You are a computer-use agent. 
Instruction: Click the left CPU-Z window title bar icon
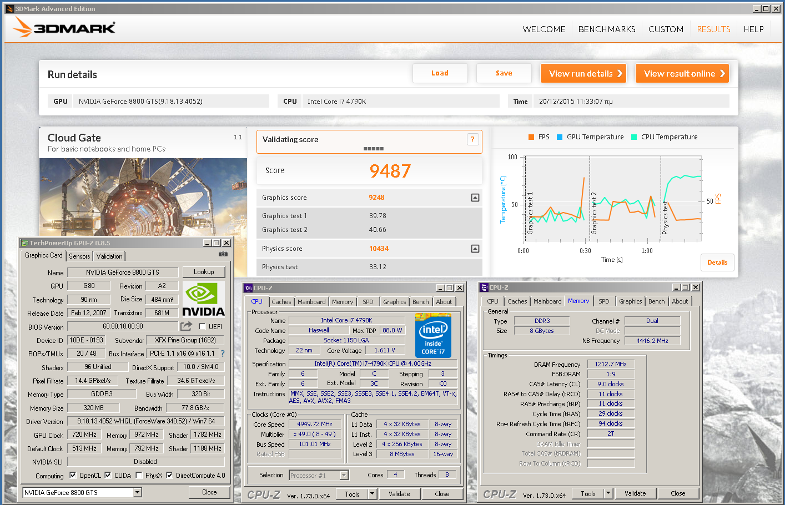(x=248, y=288)
